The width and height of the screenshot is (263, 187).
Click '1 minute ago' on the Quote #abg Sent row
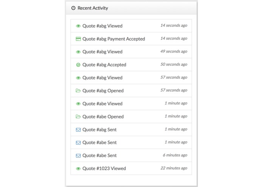(x=176, y=129)
